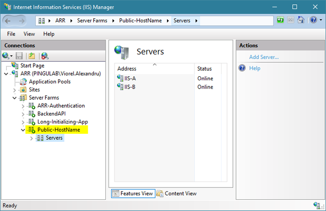Screen dimensions: 326x211
Task: Switch to Content View tab
Action: (x=177, y=193)
